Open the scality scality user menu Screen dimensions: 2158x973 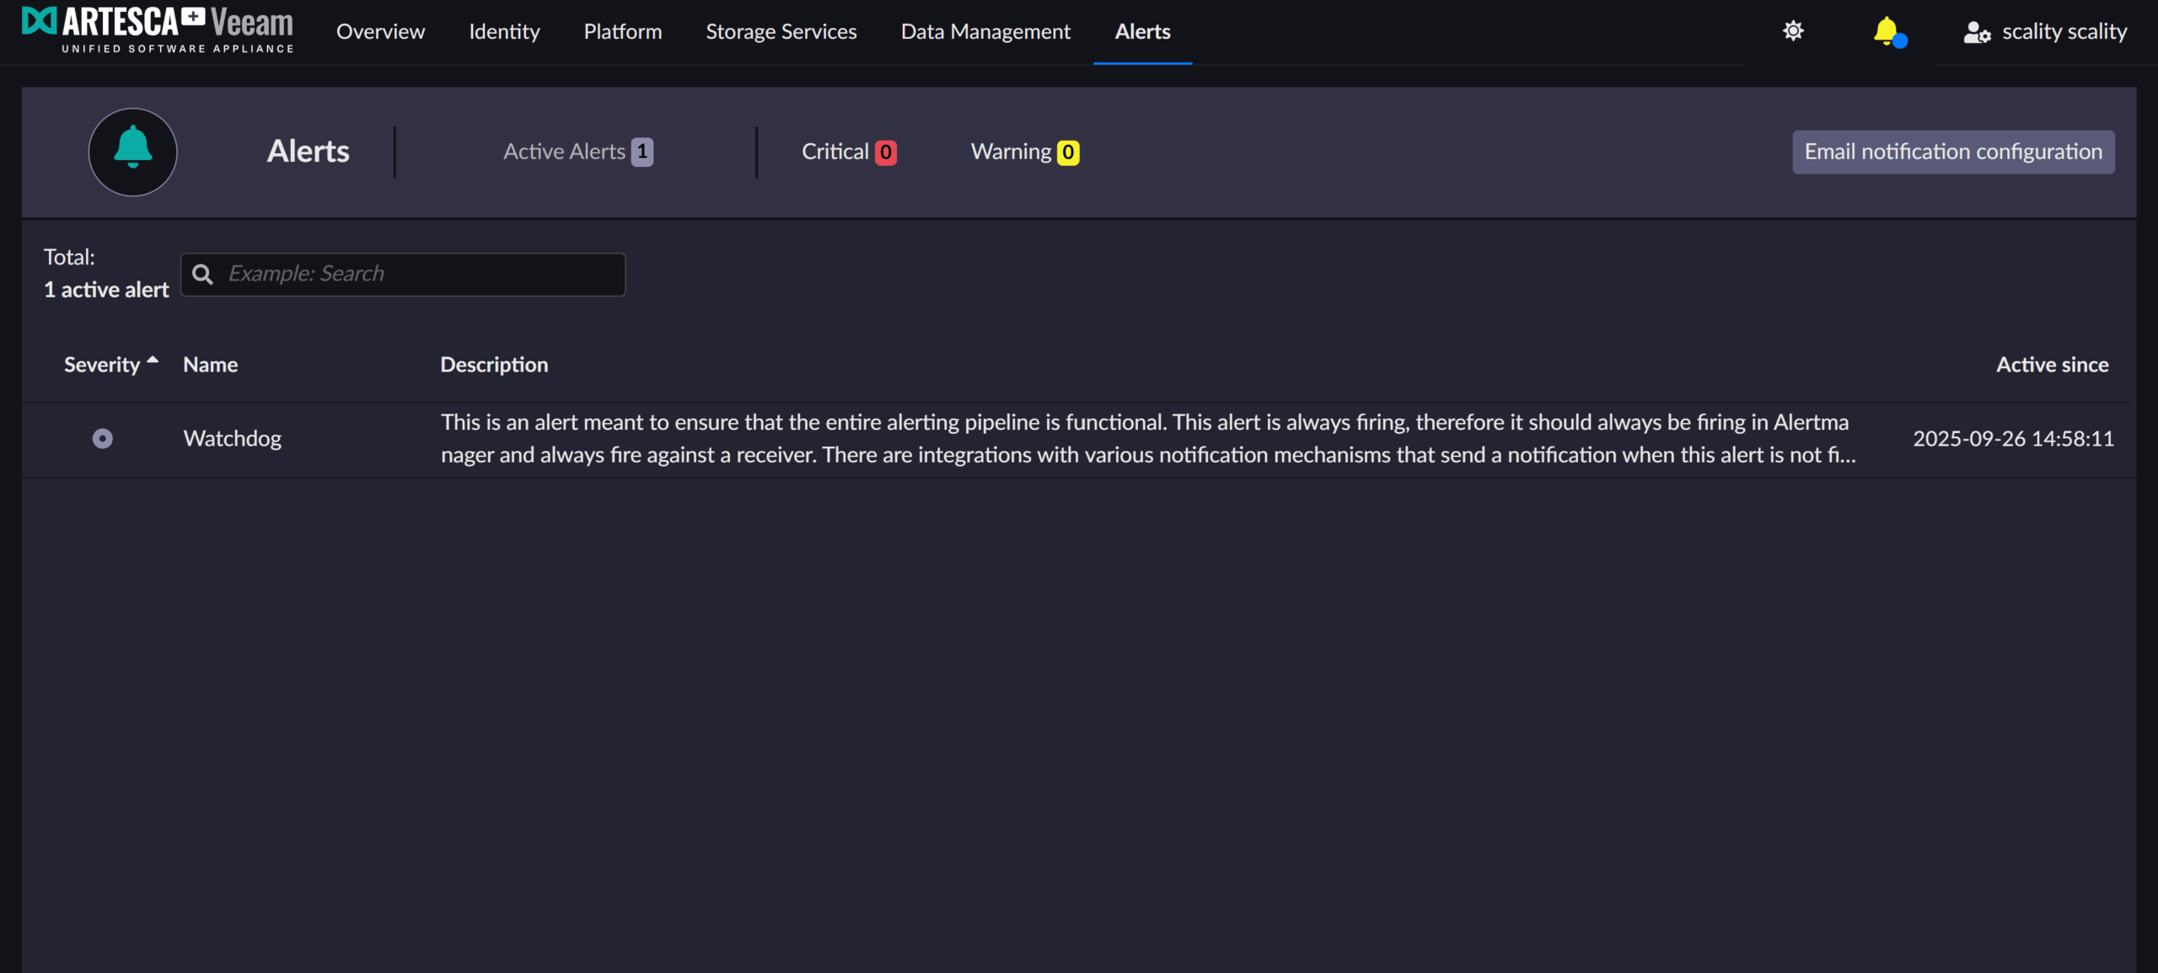2064,32
